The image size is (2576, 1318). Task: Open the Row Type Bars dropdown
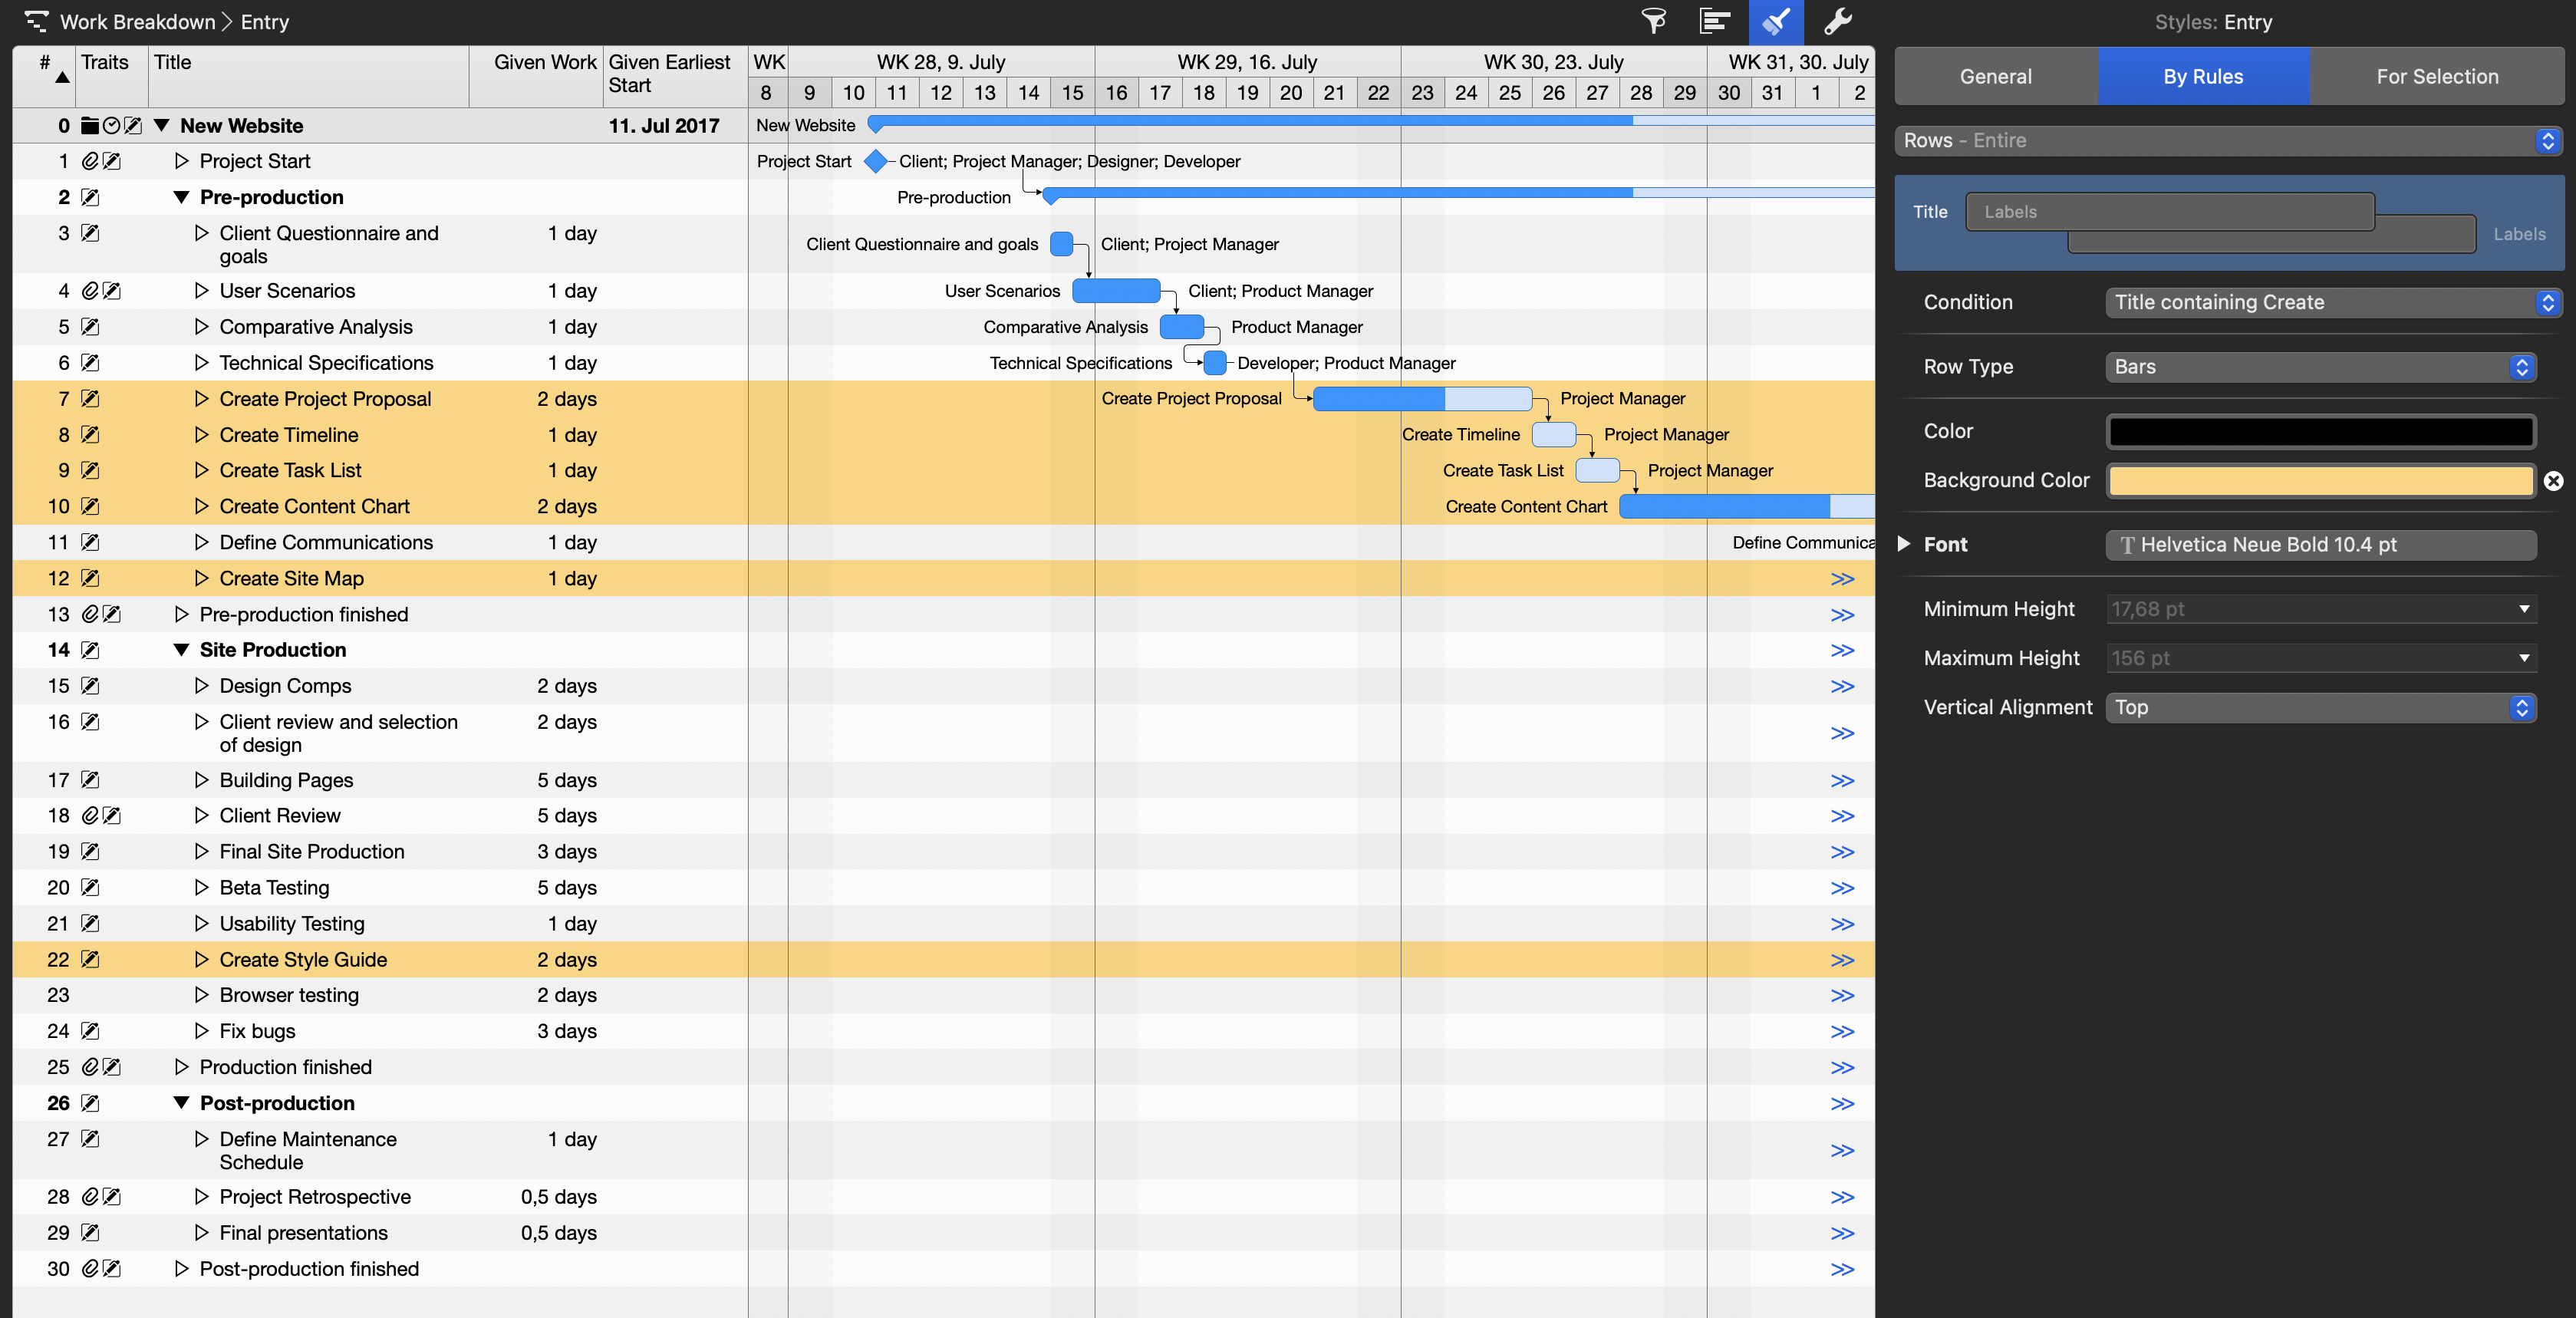pos(2321,367)
